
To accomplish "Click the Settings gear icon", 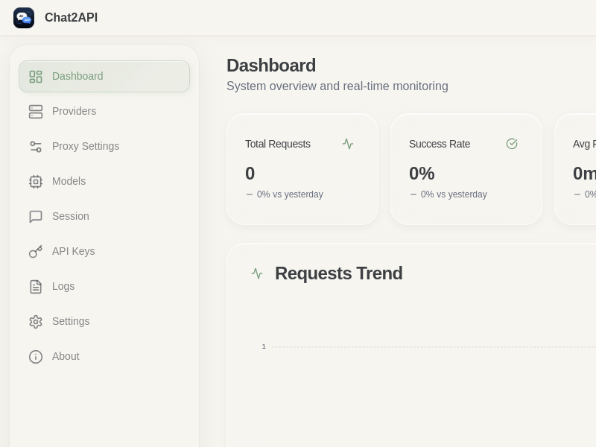I will (36, 322).
